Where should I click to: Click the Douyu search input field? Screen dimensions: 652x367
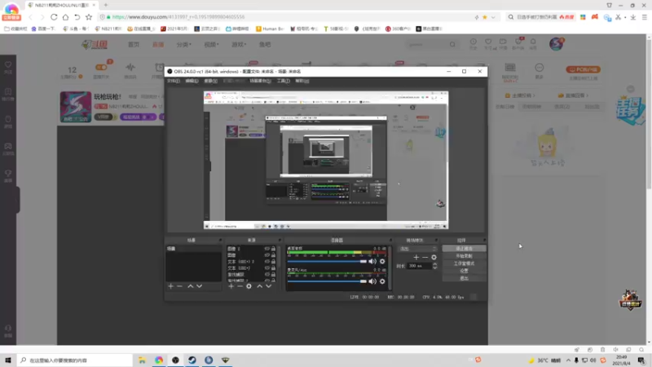(x=426, y=45)
